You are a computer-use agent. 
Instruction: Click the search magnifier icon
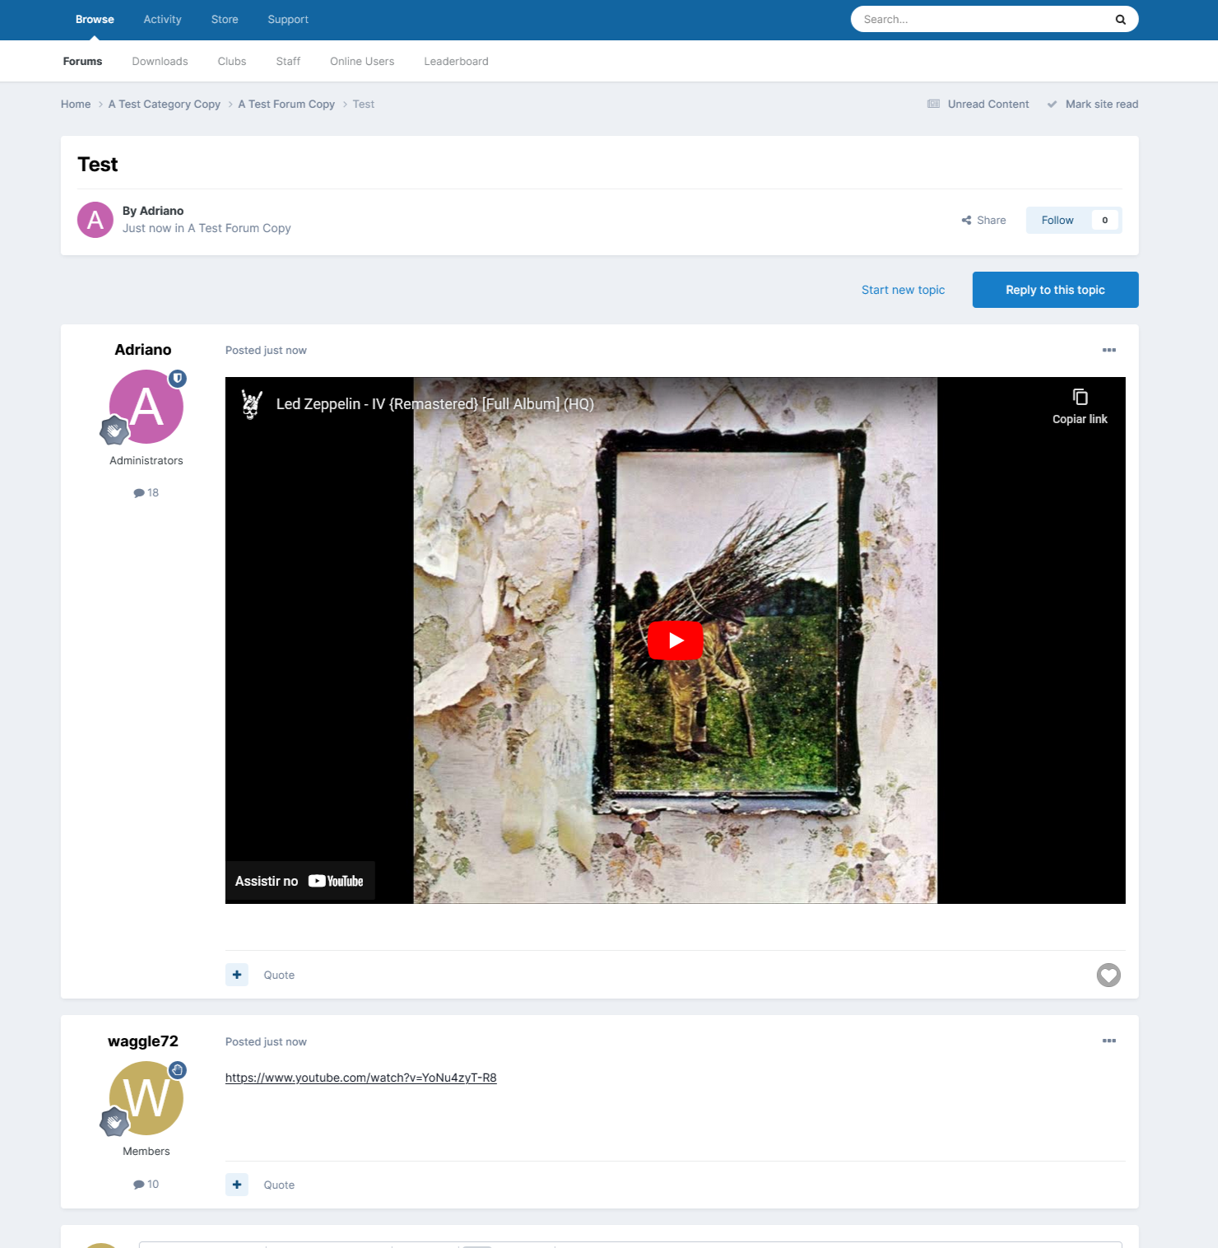click(x=1120, y=20)
